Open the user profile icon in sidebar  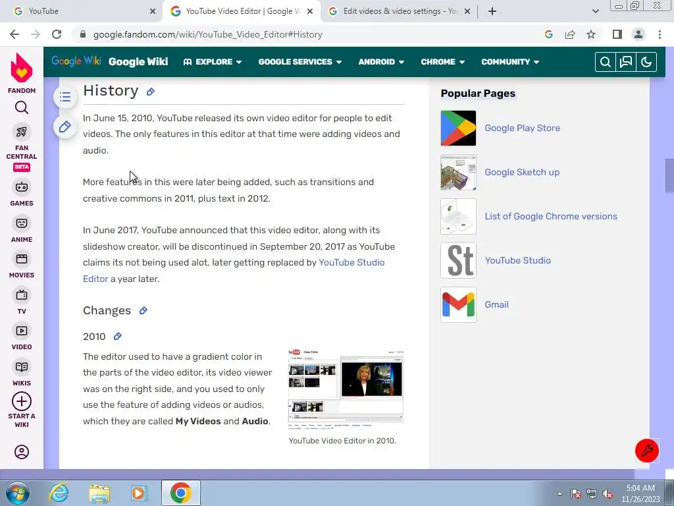click(22, 452)
